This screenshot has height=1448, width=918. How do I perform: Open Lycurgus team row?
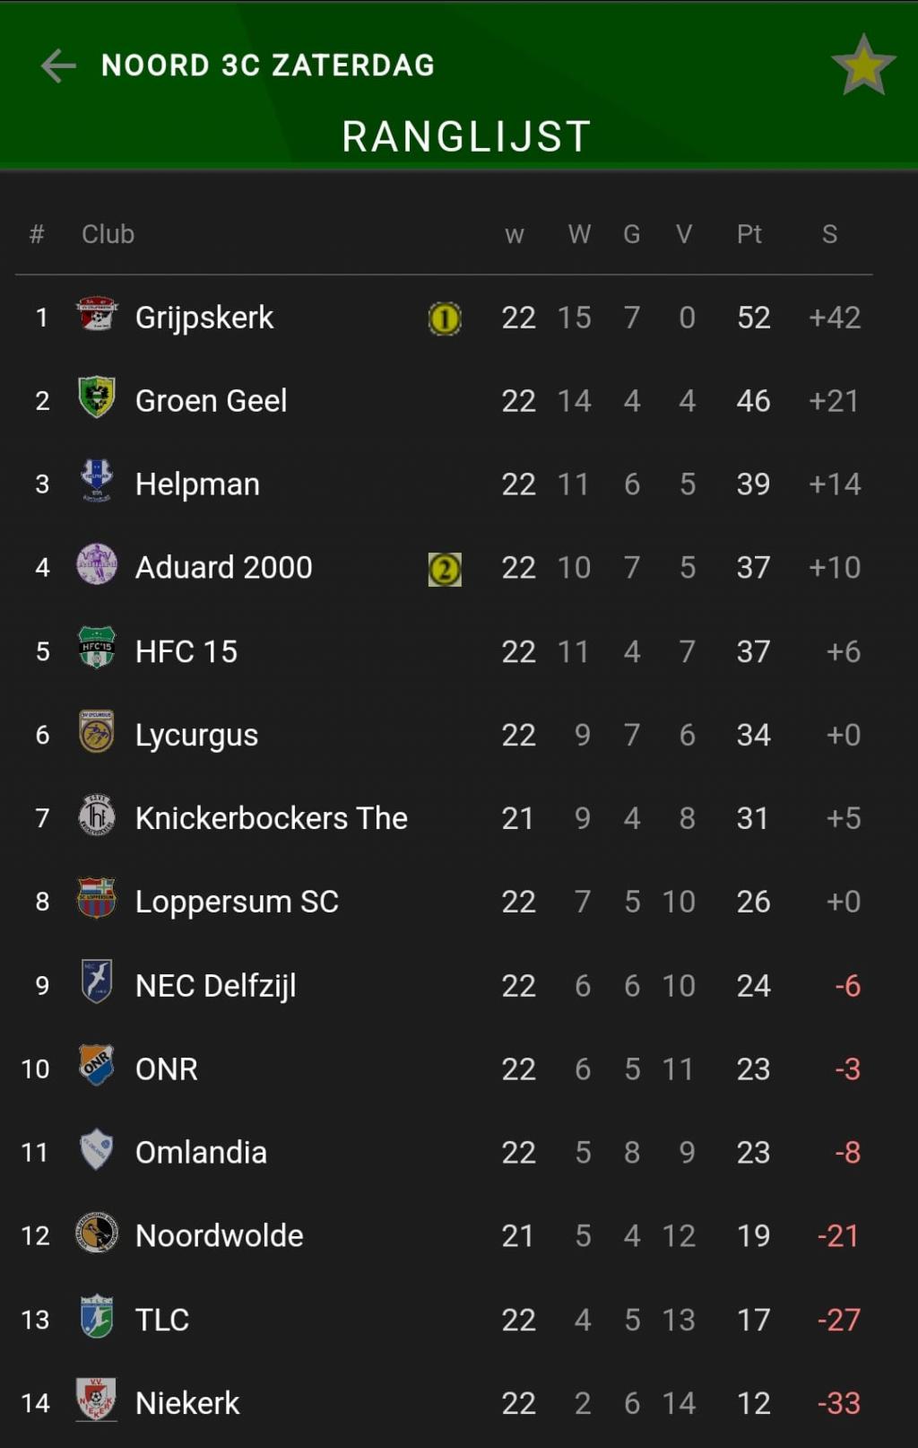tap(445, 735)
